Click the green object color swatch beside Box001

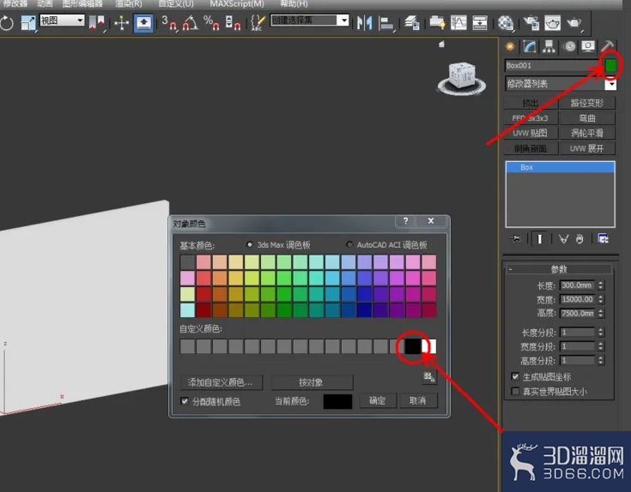(610, 65)
